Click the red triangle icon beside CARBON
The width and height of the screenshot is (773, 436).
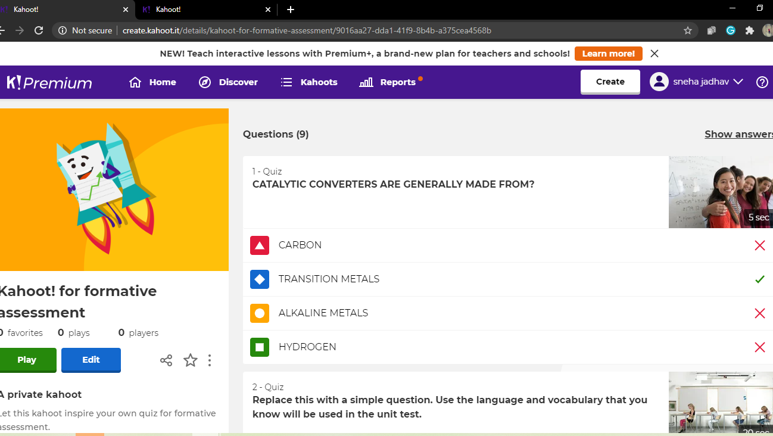[259, 245]
